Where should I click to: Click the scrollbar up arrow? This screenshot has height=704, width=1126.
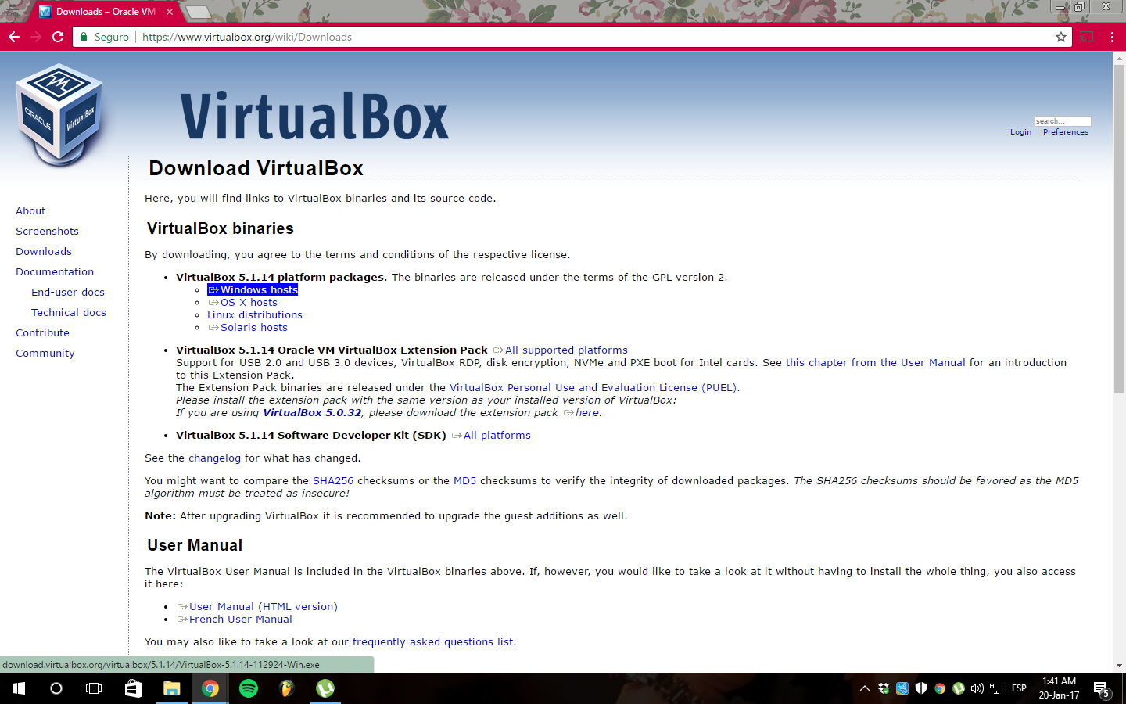(1119, 58)
